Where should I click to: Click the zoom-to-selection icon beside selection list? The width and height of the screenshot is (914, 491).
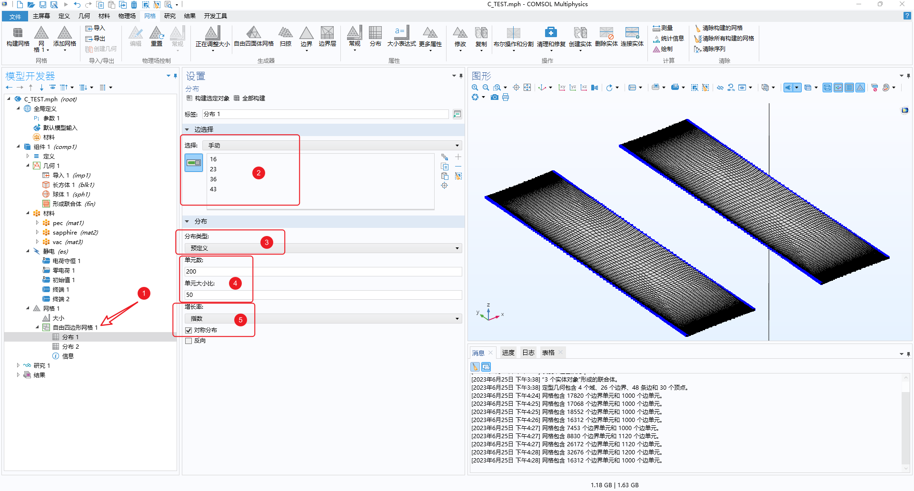click(445, 186)
